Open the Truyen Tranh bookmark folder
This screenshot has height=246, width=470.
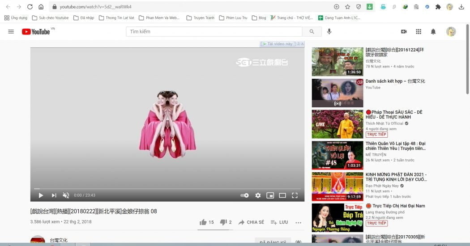point(200,18)
